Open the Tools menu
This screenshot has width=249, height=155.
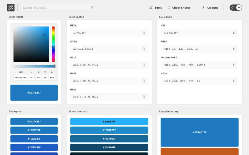coord(156,8)
